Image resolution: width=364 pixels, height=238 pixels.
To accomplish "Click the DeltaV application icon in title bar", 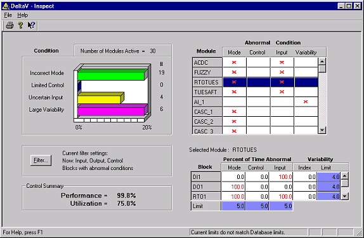I will [6, 6].
